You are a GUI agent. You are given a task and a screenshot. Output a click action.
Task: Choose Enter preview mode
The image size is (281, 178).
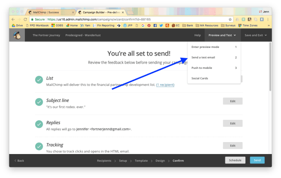(214, 47)
